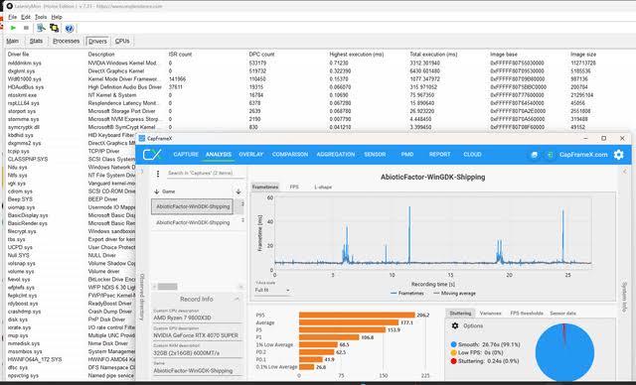
Task: Sort by Driver file column header
Action: pyautogui.click(x=18, y=55)
